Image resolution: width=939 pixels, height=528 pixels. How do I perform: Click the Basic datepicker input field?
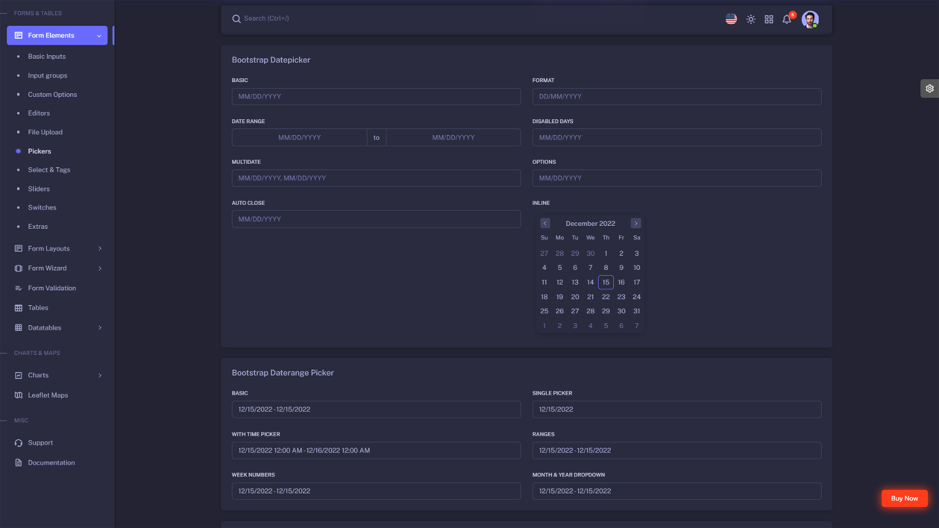click(x=376, y=97)
